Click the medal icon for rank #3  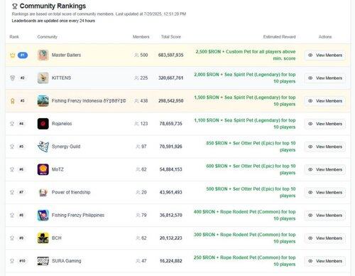pos(13,101)
